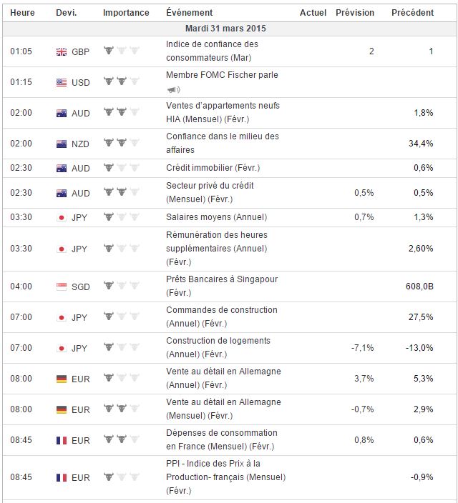The height and width of the screenshot is (503, 458).
Task: Click the Singapore flag beside SGD
Action: pos(62,287)
